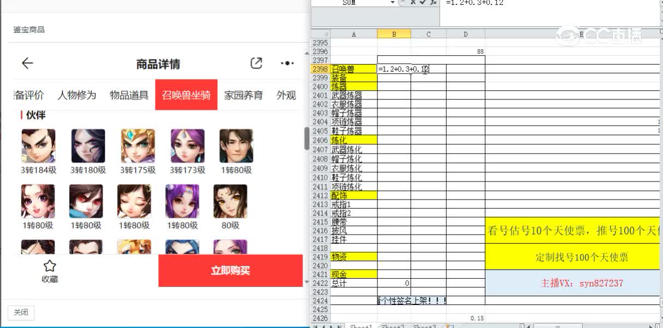663x328 pixels.
Task: Switch to 人物修为 tab
Action: tap(77, 95)
